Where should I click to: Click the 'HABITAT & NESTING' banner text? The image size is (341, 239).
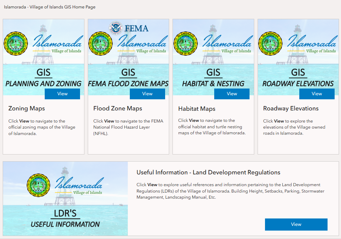[213, 83]
